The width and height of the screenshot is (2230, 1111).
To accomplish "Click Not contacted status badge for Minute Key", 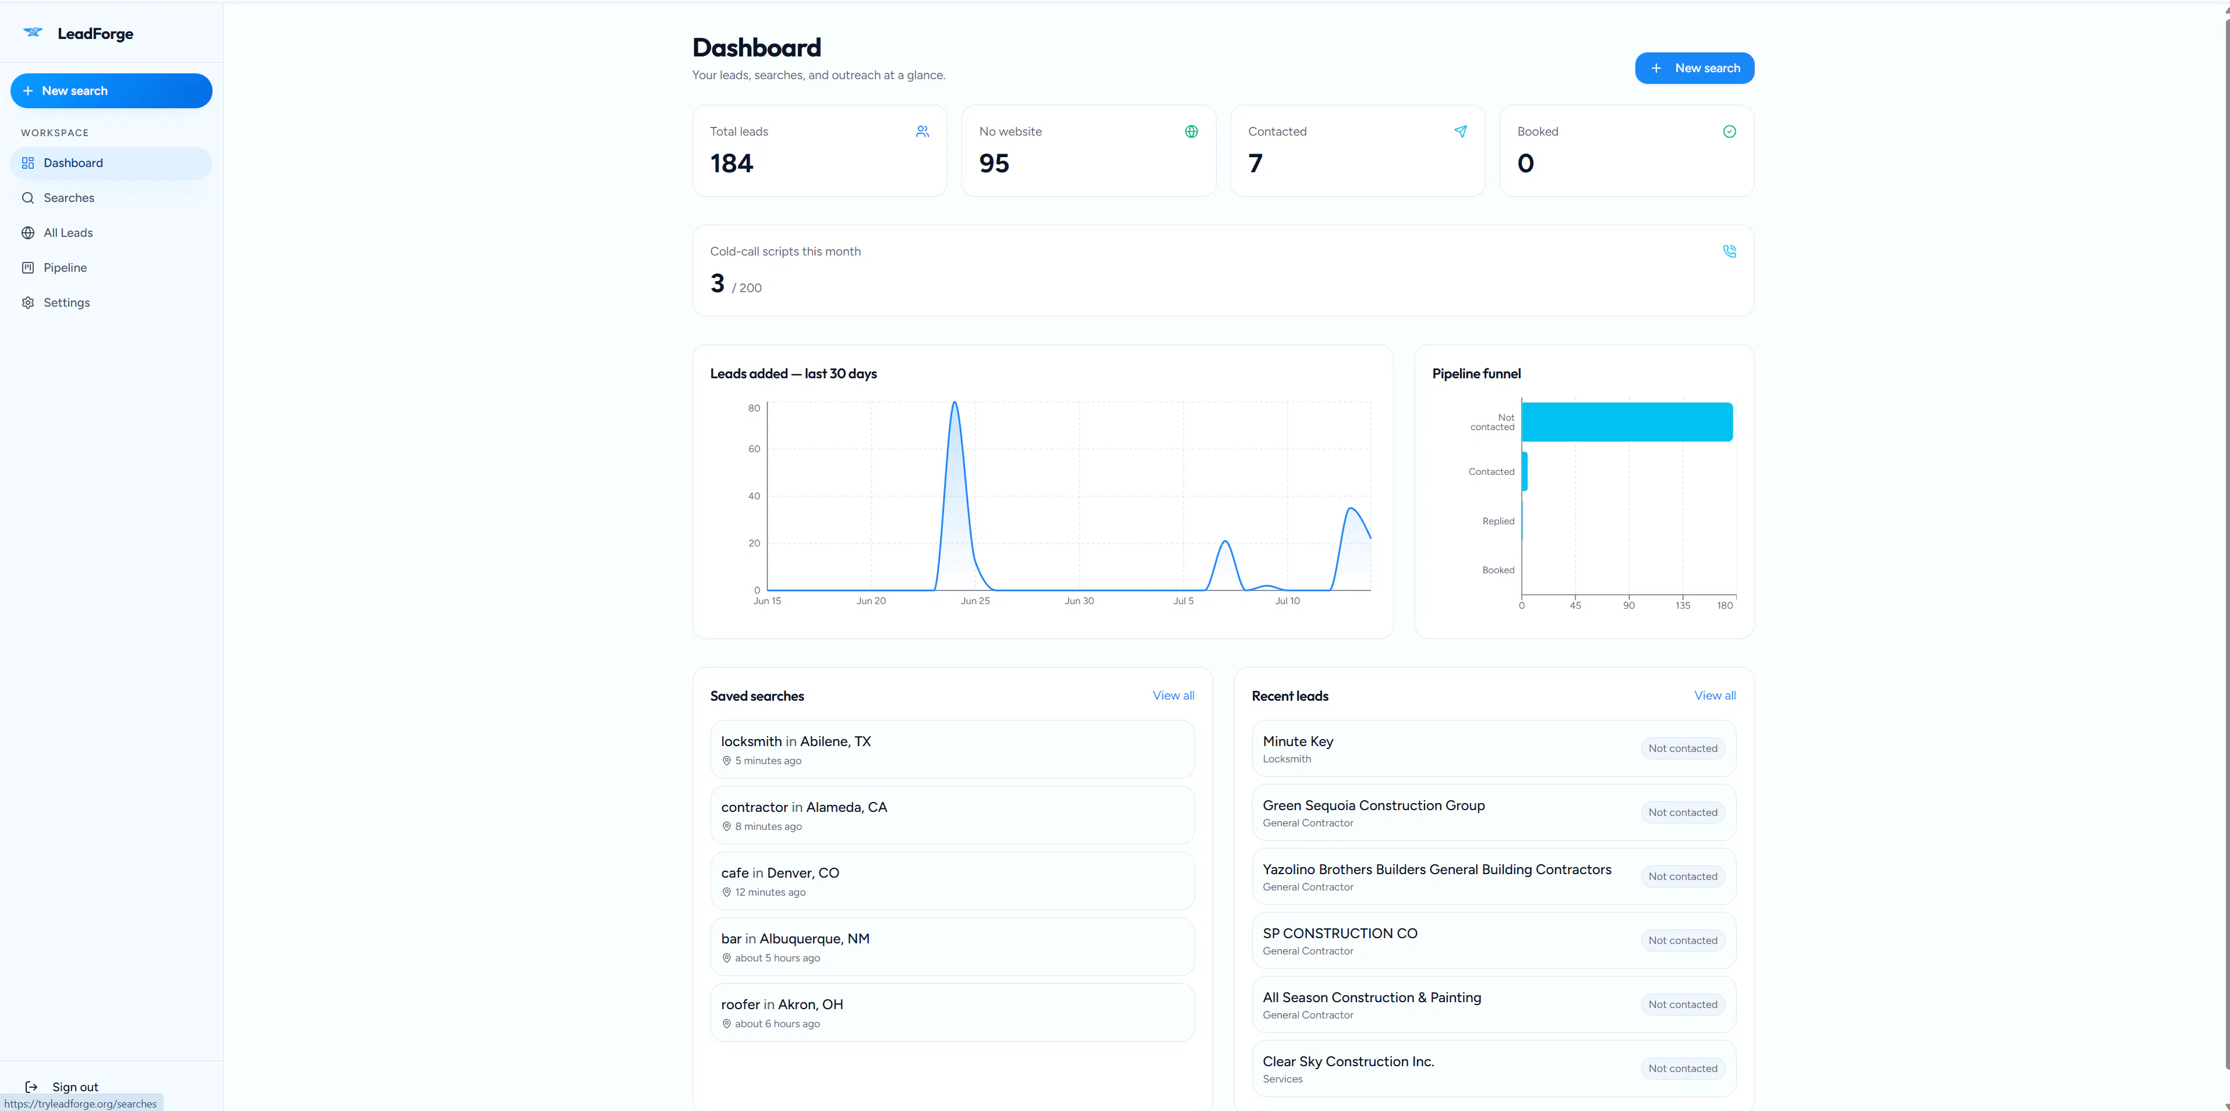I will (1682, 748).
